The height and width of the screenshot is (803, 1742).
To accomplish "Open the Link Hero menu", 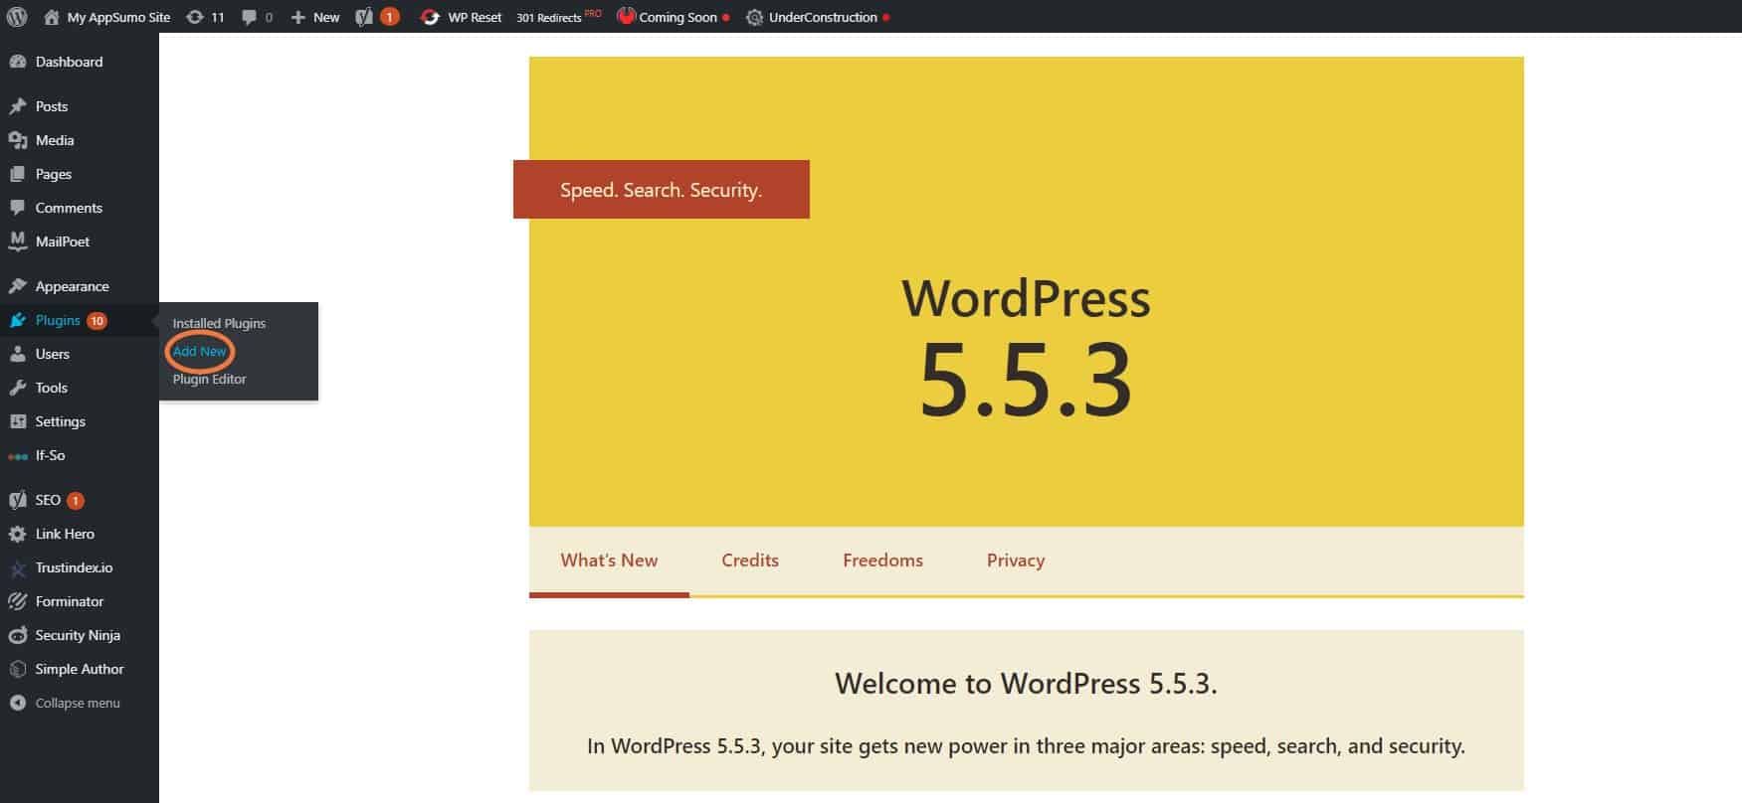I will pos(80,534).
